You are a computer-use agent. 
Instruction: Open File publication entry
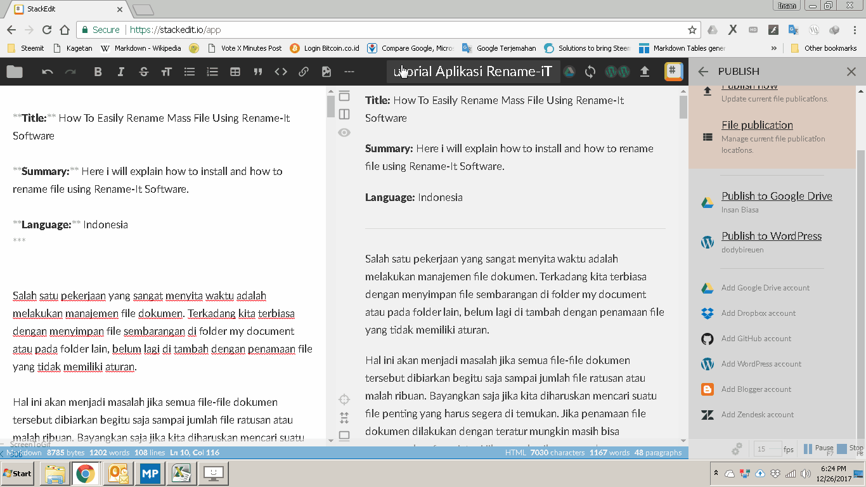pyautogui.click(x=772, y=137)
